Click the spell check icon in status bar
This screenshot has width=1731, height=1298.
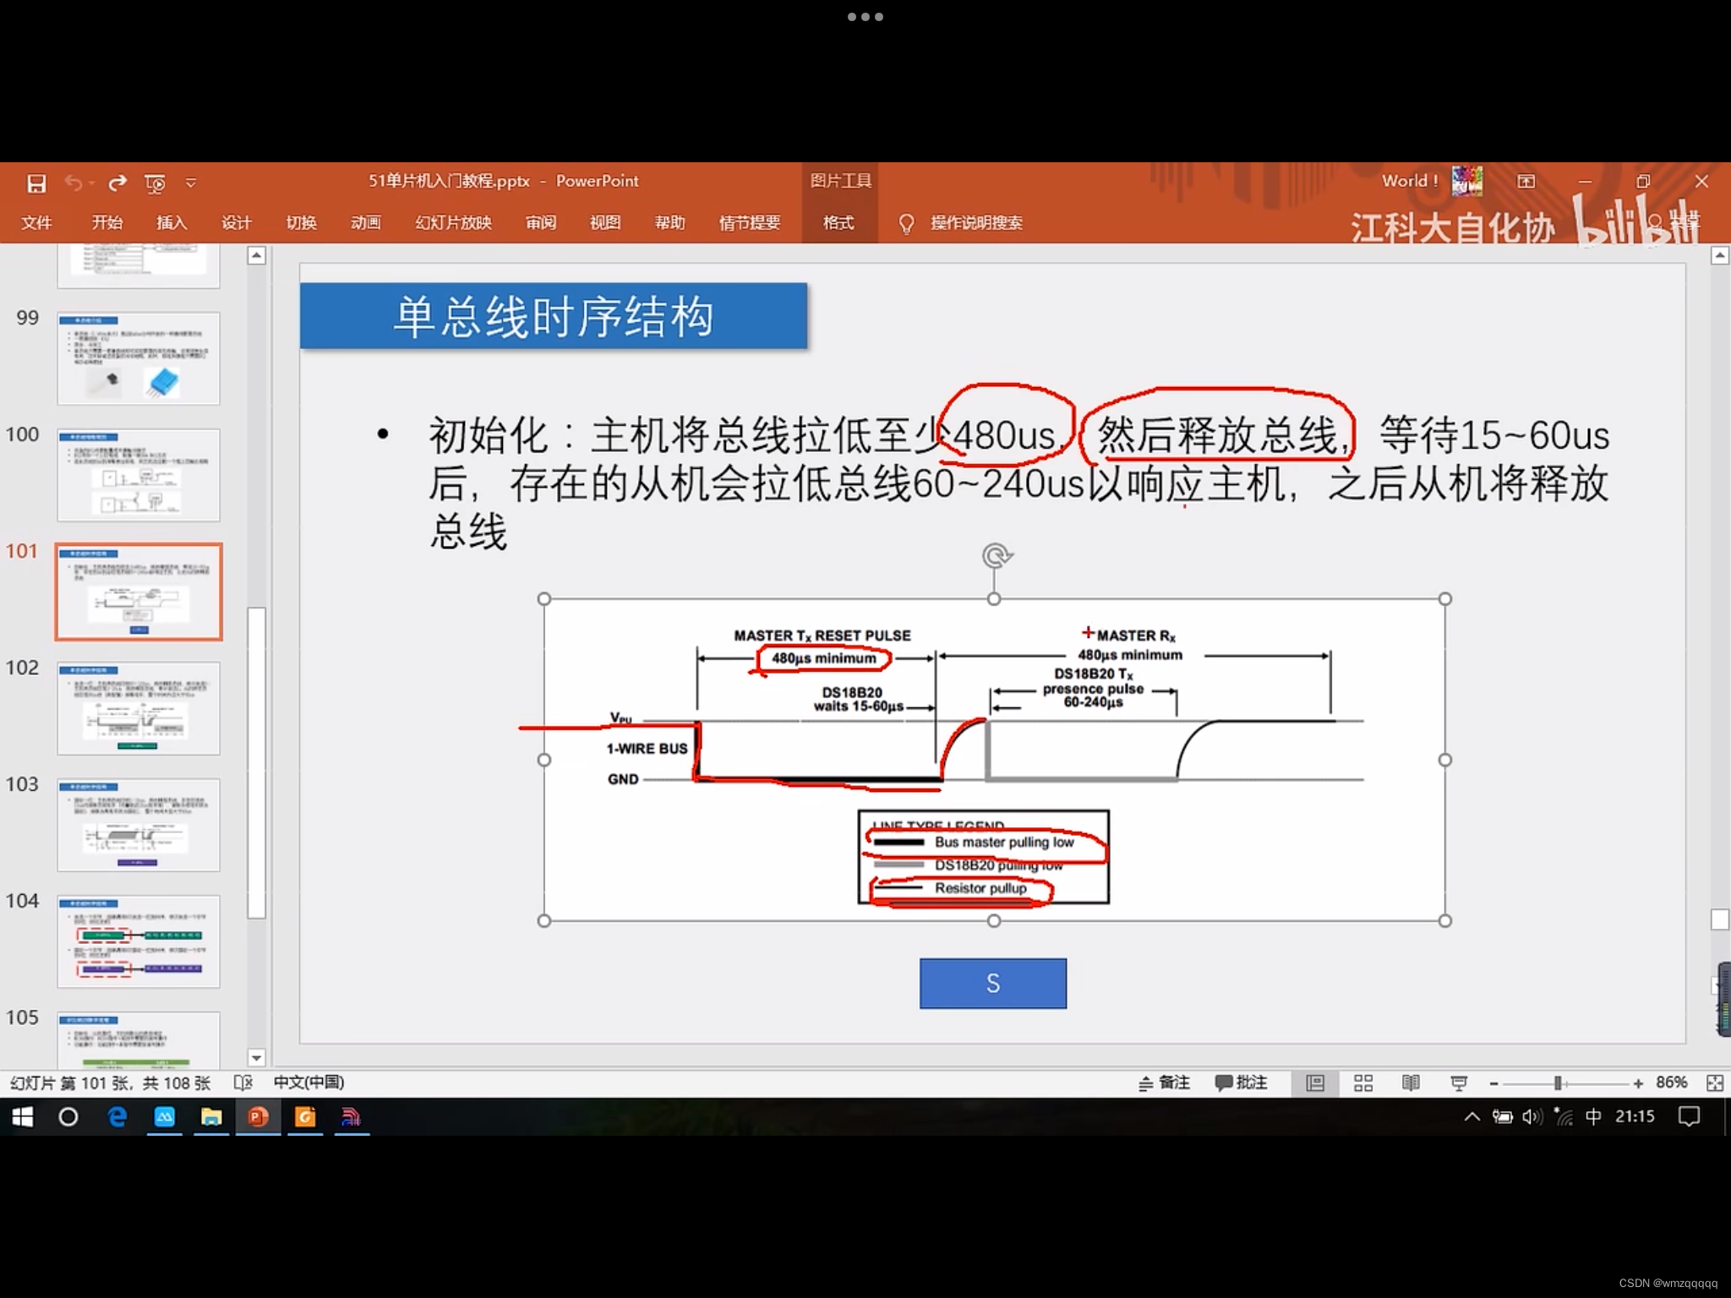[243, 1083]
